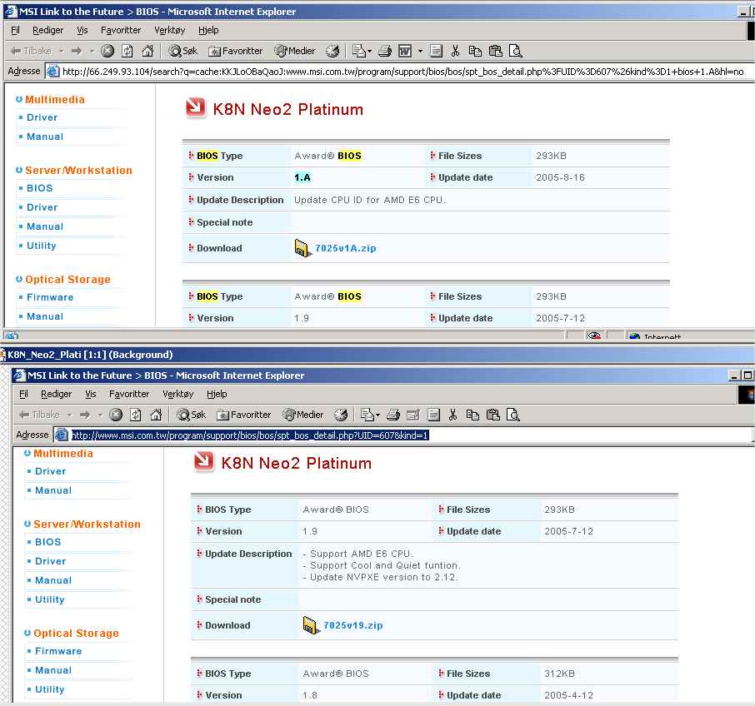Image resolution: width=755 pixels, height=706 pixels.
Task: Click the Mail icon in Google-cache window
Action: (358, 51)
